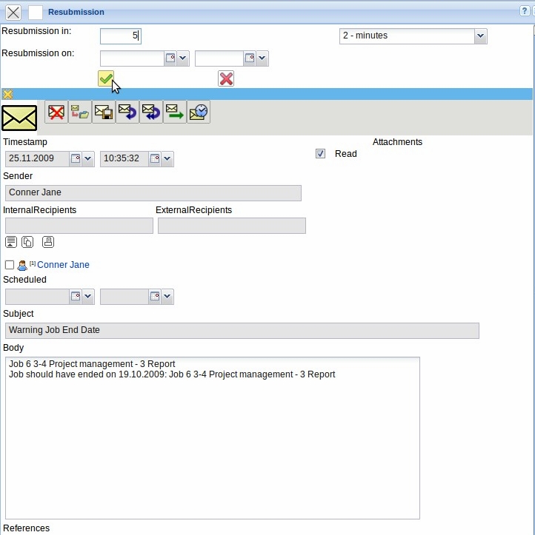
Task: Click the Timestamp time field 10:35:32
Action: point(124,158)
